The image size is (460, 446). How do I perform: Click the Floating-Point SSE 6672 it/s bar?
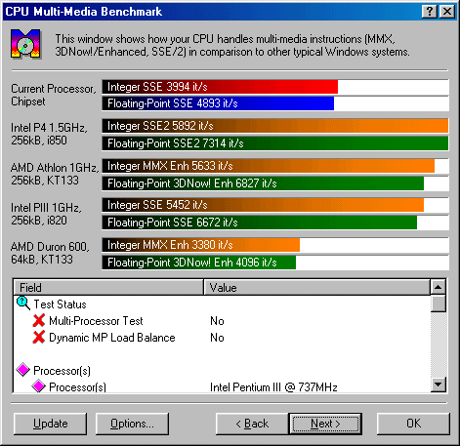[x=260, y=223]
